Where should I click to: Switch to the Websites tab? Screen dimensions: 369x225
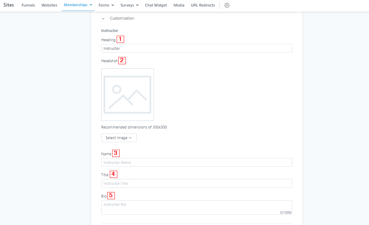[49, 5]
